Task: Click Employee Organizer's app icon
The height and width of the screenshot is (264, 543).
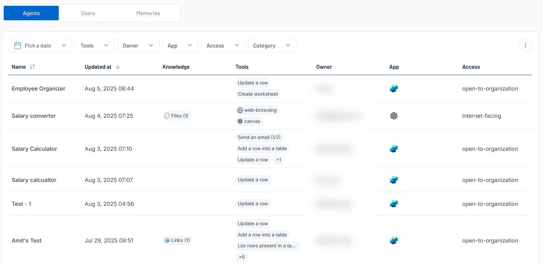Action: [394, 89]
